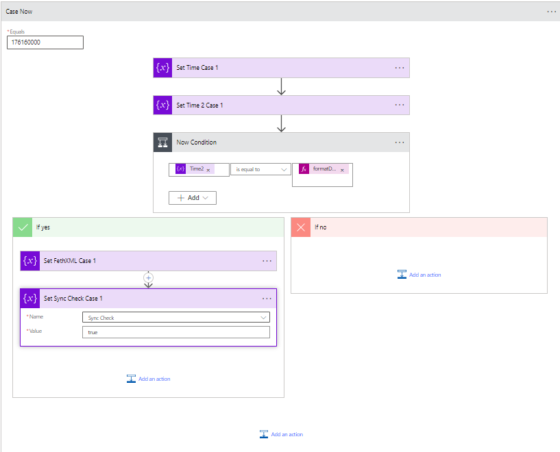
Task: Click the variable icon on Set FethXML Case 1
Action: 29,261
